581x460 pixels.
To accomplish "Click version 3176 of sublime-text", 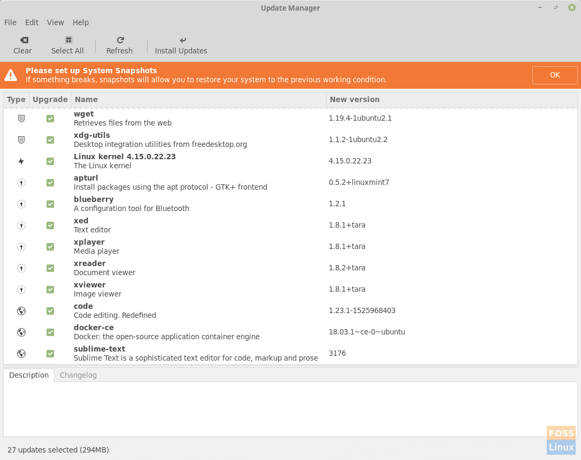I will click(337, 354).
